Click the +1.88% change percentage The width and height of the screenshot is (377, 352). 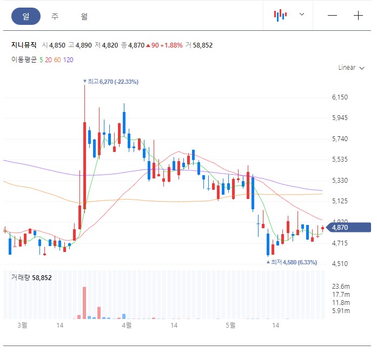pyautogui.click(x=171, y=45)
